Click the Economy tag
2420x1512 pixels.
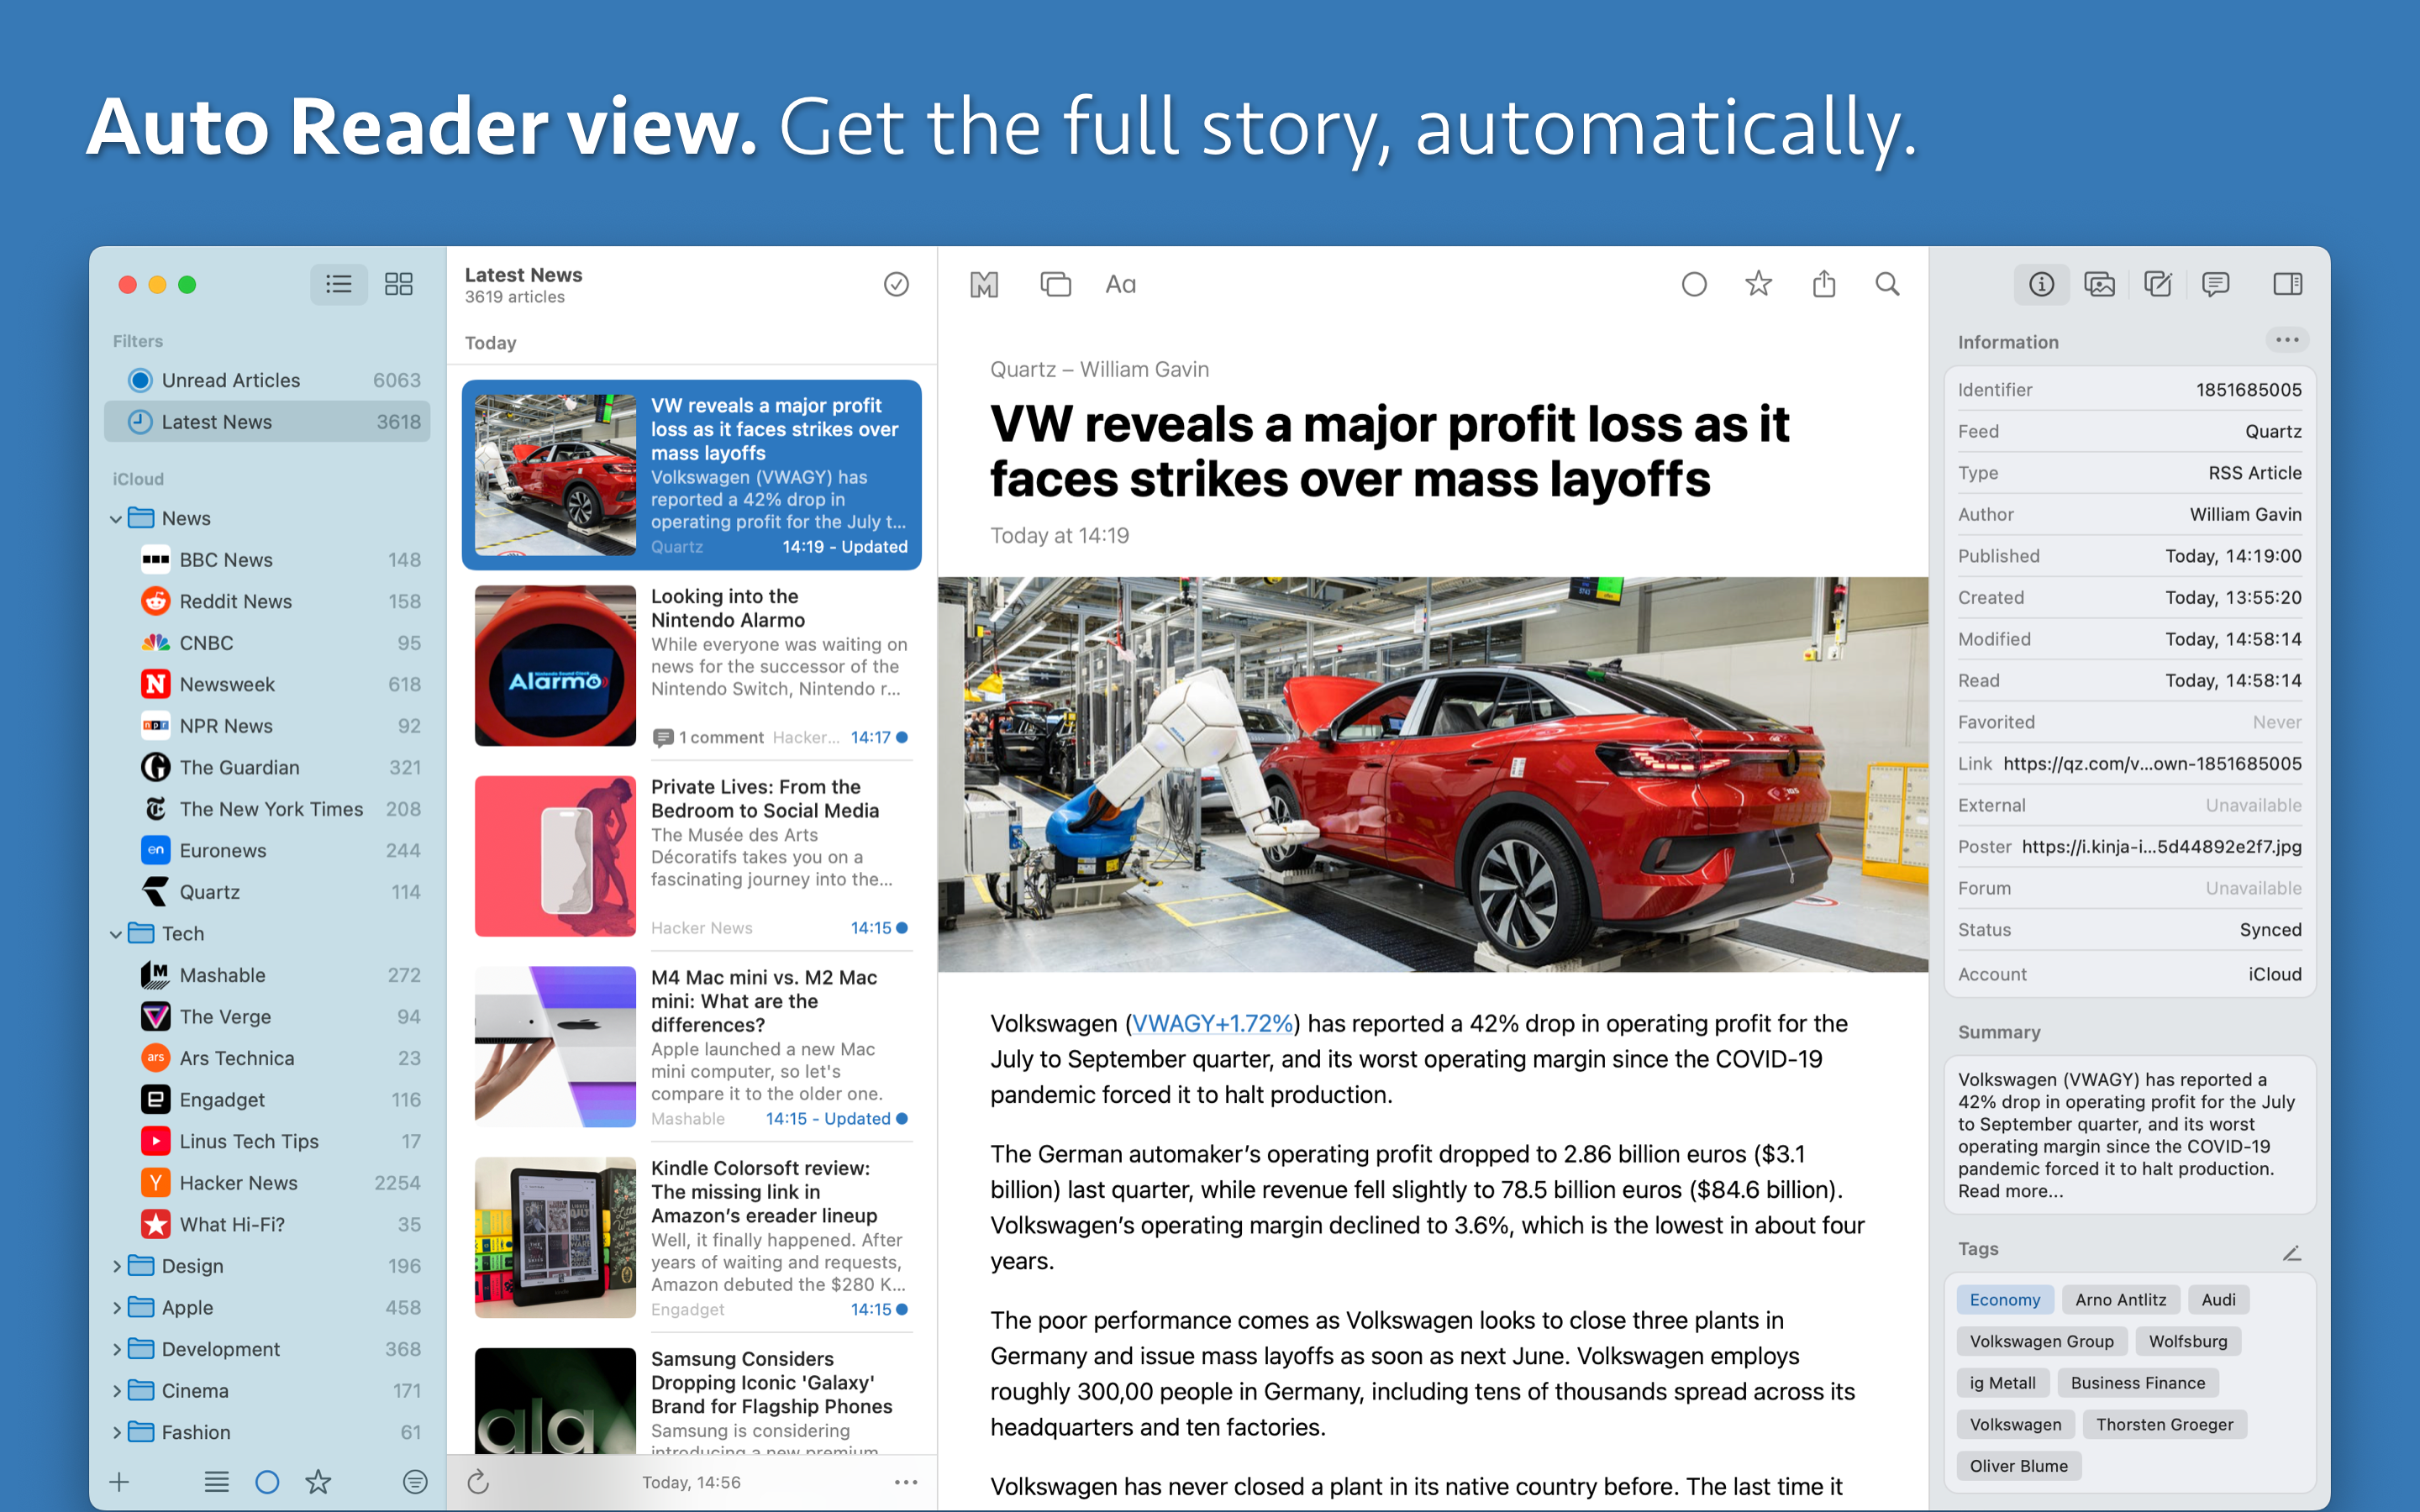(x=2004, y=1299)
